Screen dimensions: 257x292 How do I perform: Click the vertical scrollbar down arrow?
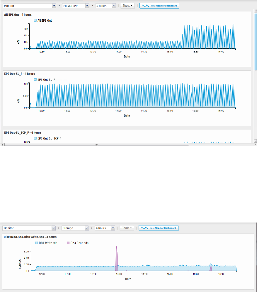(x=255, y=141)
